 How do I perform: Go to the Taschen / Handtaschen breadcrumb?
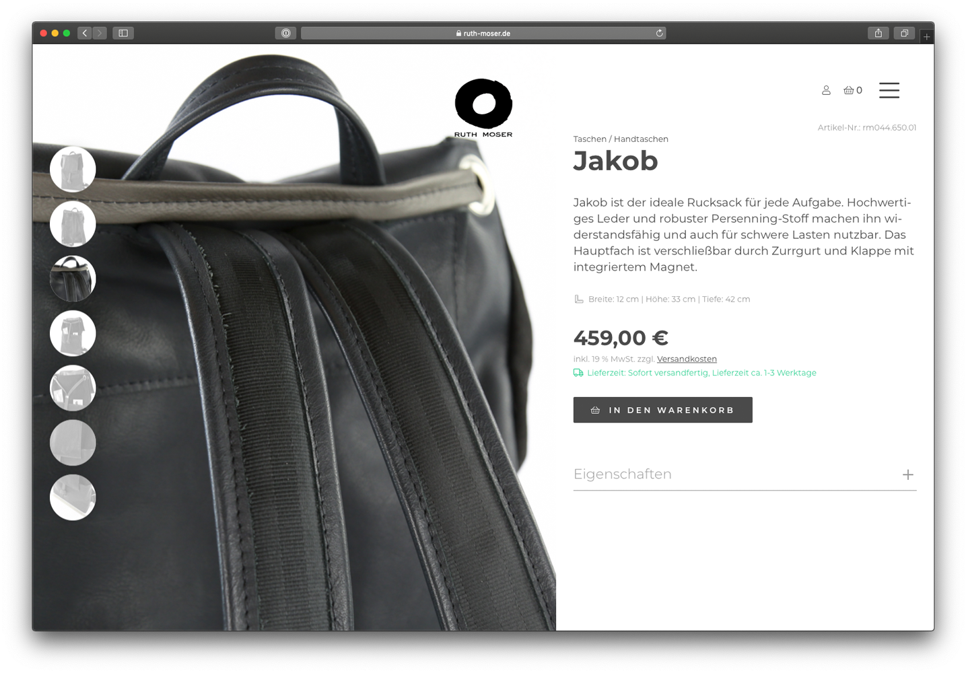pos(621,139)
